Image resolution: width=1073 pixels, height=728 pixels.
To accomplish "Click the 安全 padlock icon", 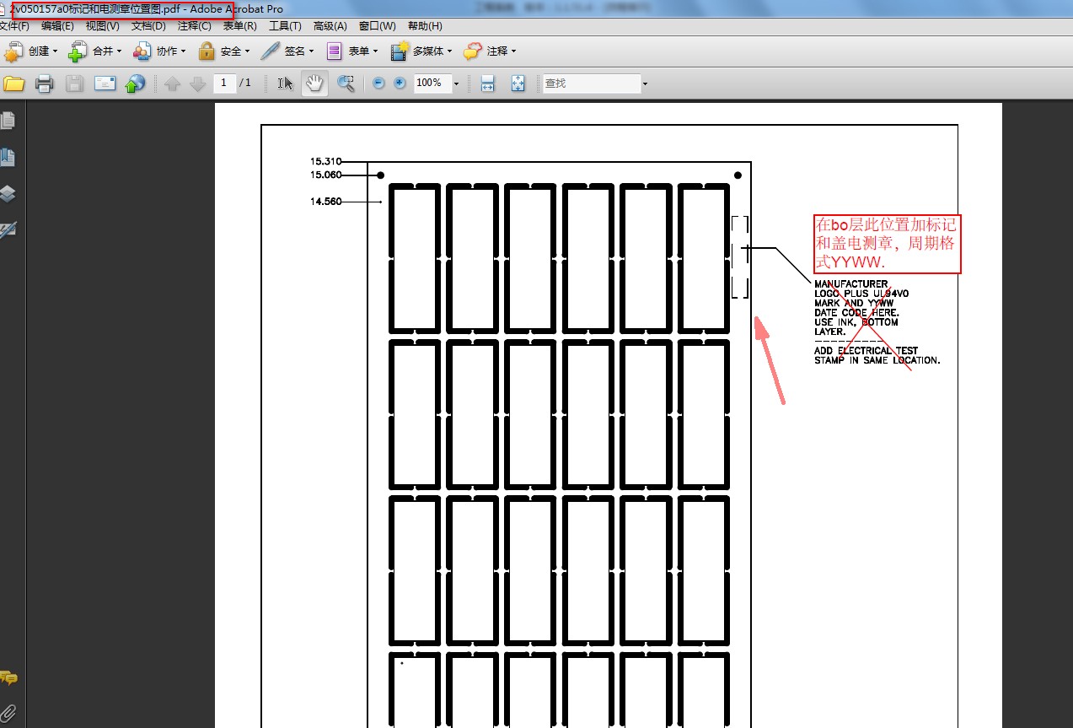I will click(x=207, y=51).
